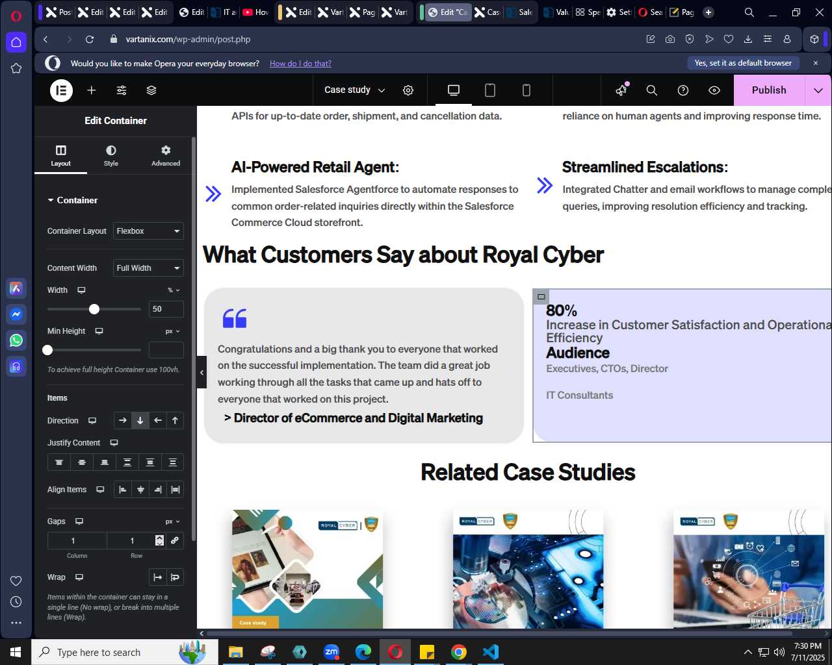Change the Min Height px unit dropdown
The width and height of the screenshot is (832, 665).
point(172,331)
